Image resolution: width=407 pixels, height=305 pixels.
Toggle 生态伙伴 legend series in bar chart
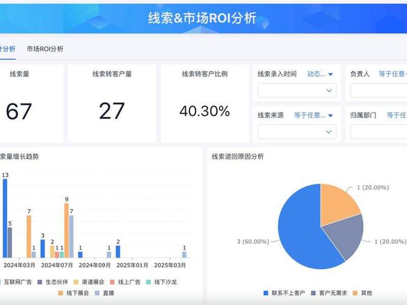[x=53, y=282]
